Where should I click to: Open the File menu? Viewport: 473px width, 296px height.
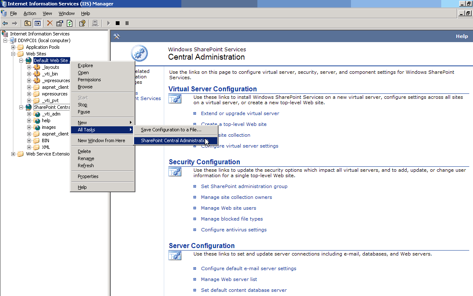[x=13, y=13]
